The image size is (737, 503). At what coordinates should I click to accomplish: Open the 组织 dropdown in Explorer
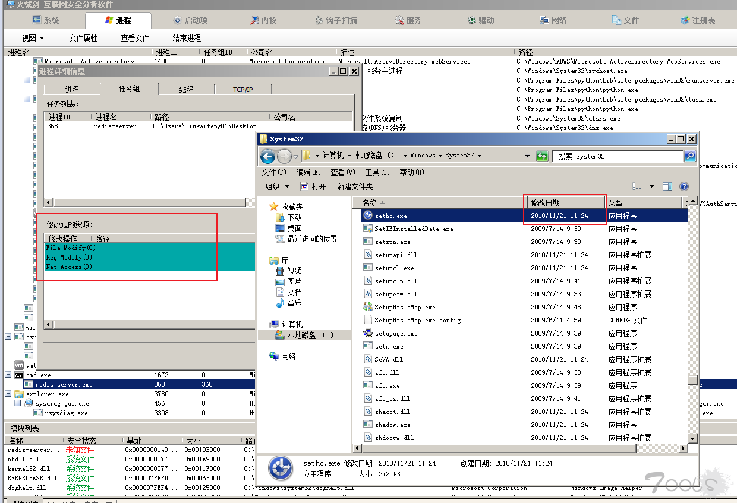click(278, 186)
